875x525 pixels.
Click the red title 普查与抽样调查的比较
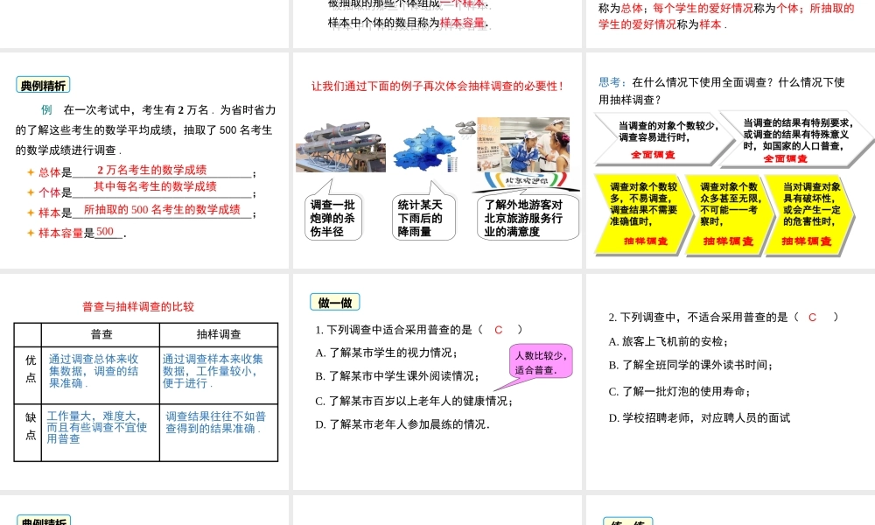point(138,306)
